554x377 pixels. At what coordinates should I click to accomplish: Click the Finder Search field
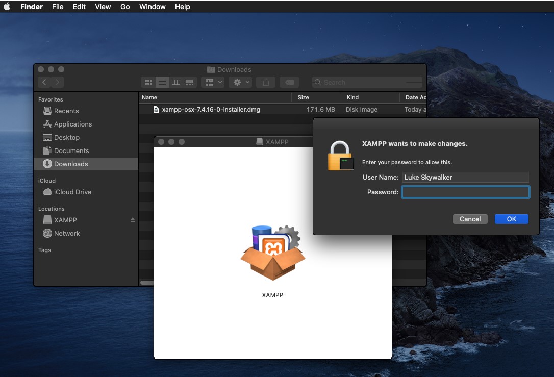[367, 82]
